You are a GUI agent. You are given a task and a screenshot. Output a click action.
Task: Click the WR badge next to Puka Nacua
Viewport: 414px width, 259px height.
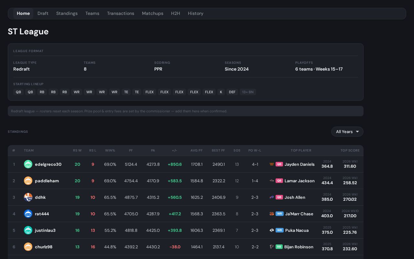(279, 230)
